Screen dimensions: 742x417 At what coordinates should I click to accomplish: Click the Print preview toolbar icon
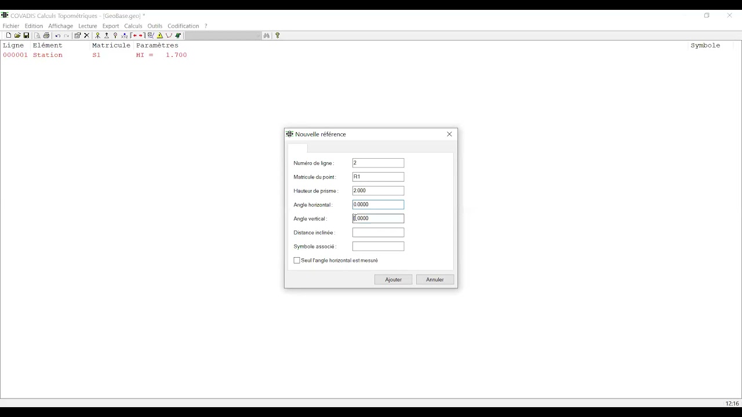[x=37, y=35]
